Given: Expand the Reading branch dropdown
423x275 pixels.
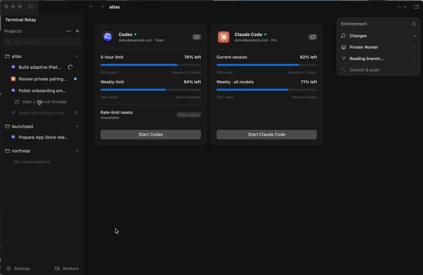Looking at the screenshot, I should tap(414, 59).
